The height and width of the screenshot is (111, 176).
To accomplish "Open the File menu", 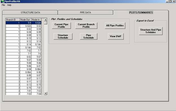I will (3, 5).
